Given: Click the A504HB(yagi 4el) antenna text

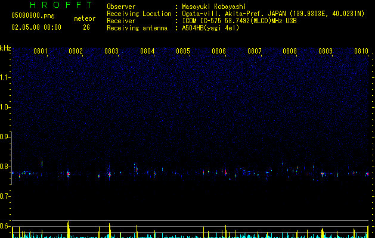Looking at the screenshot, I should pos(210,28).
